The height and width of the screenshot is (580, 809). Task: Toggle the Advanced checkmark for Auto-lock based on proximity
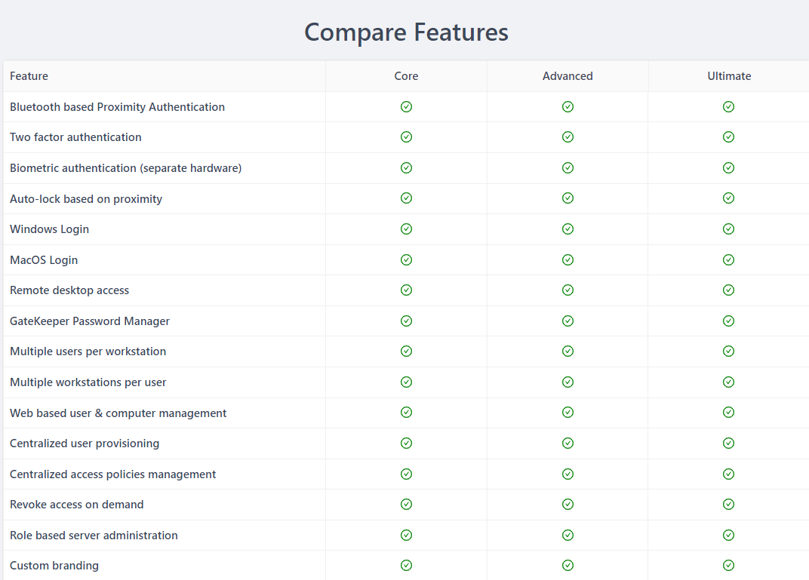(x=568, y=198)
